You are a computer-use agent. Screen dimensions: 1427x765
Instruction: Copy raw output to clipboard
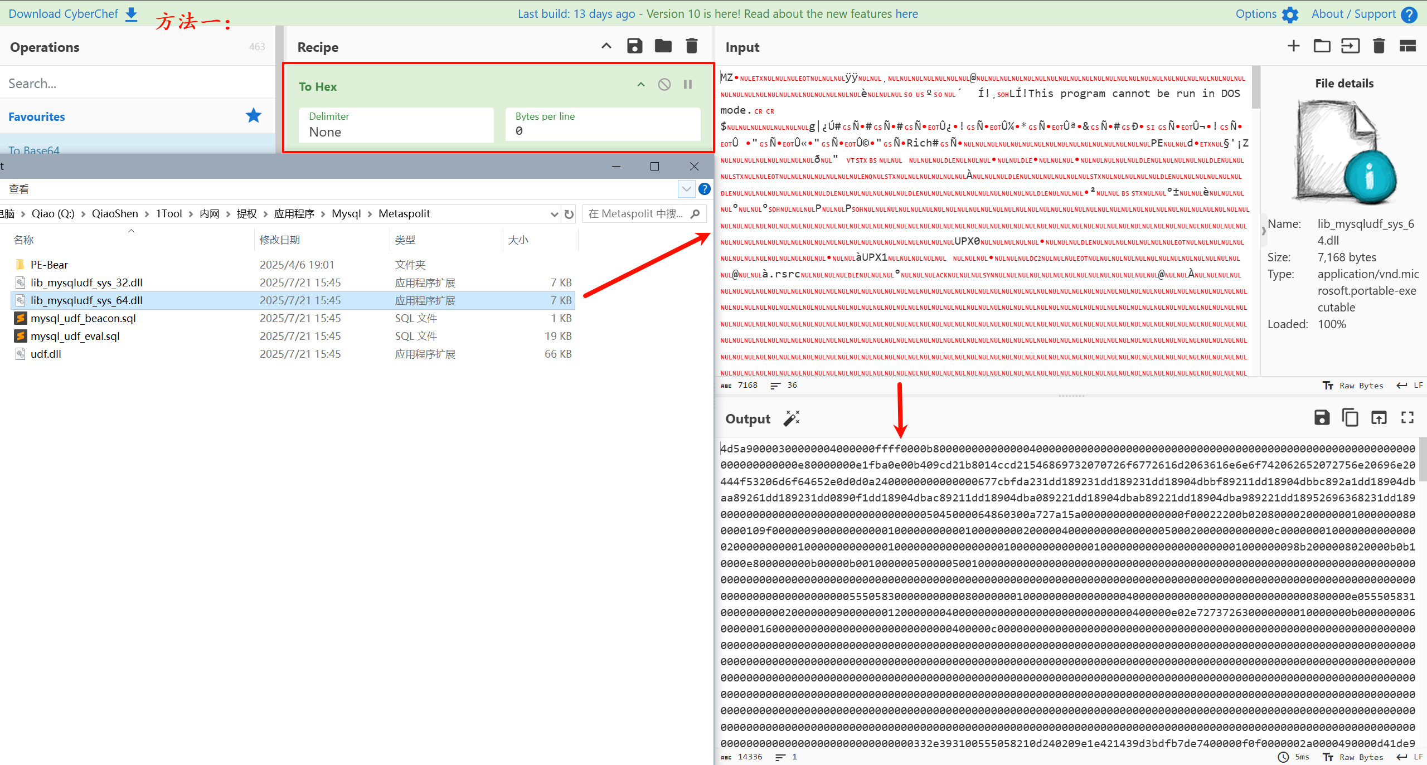[1350, 418]
